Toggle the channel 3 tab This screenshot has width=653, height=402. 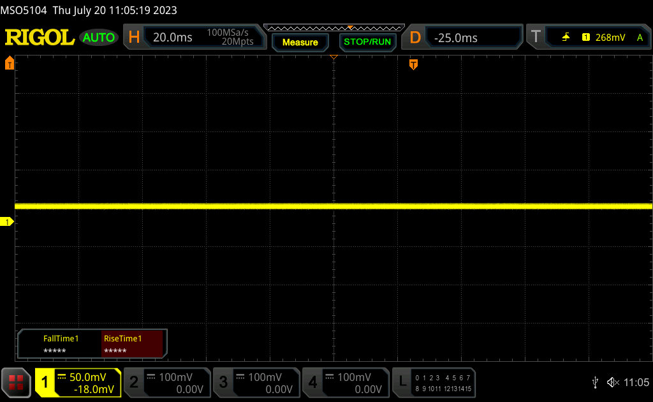(223, 382)
